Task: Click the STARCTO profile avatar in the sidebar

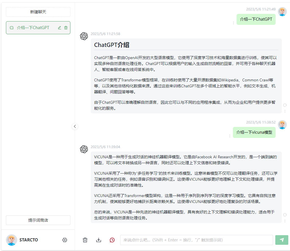Action: (x=12, y=240)
